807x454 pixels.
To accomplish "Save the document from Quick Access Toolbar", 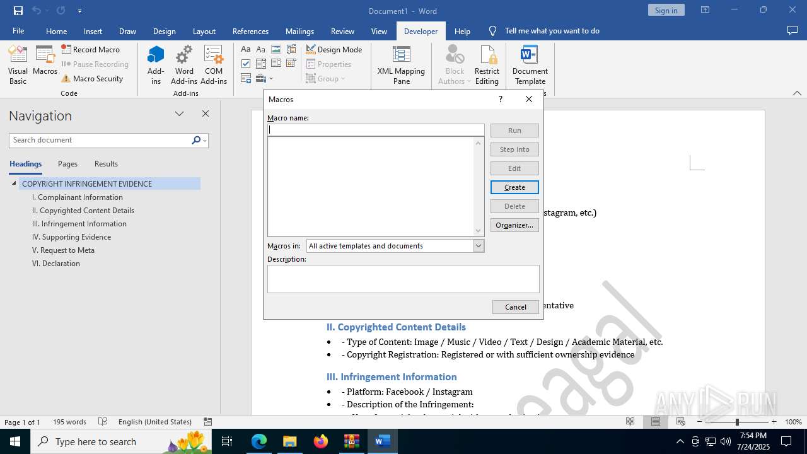I will click(x=18, y=11).
